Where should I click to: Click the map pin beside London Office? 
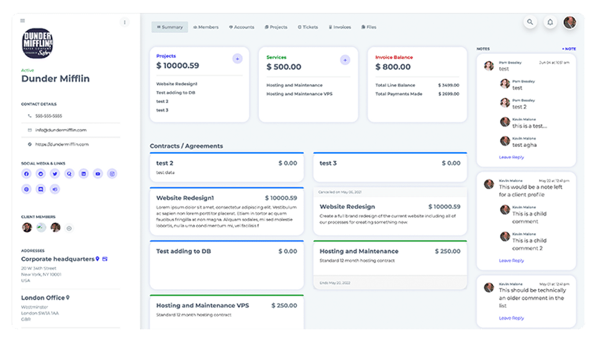pyautogui.click(x=68, y=297)
